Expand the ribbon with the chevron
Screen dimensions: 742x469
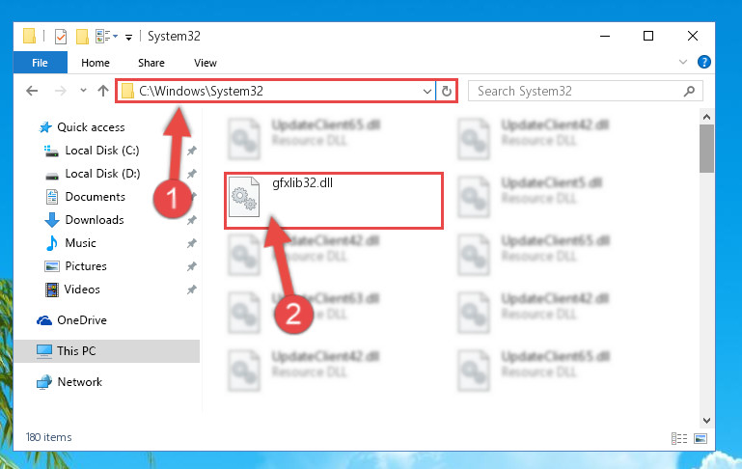tap(683, 62)
